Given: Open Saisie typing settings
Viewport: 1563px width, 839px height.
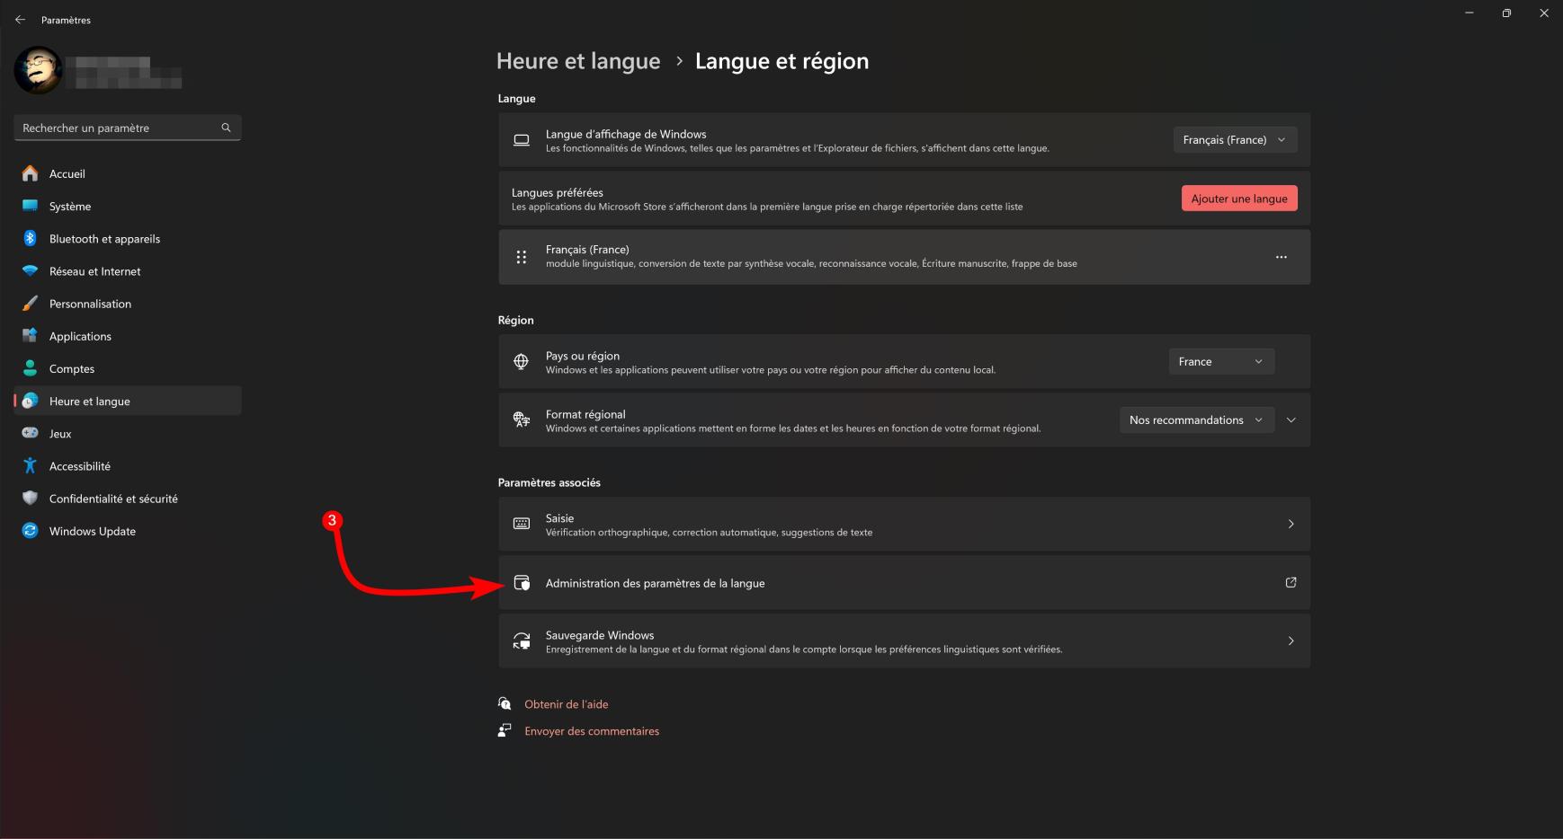Looking at the screenshot, I should pos(904,525).
